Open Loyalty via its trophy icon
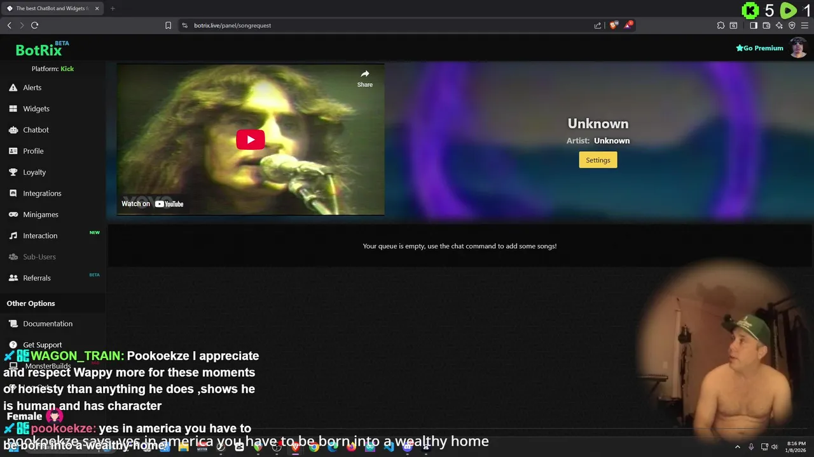This screenshot has width=814, height=457. [x=13, y=172]
